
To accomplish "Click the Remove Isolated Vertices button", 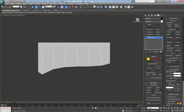I will click(x=153, y=98).
